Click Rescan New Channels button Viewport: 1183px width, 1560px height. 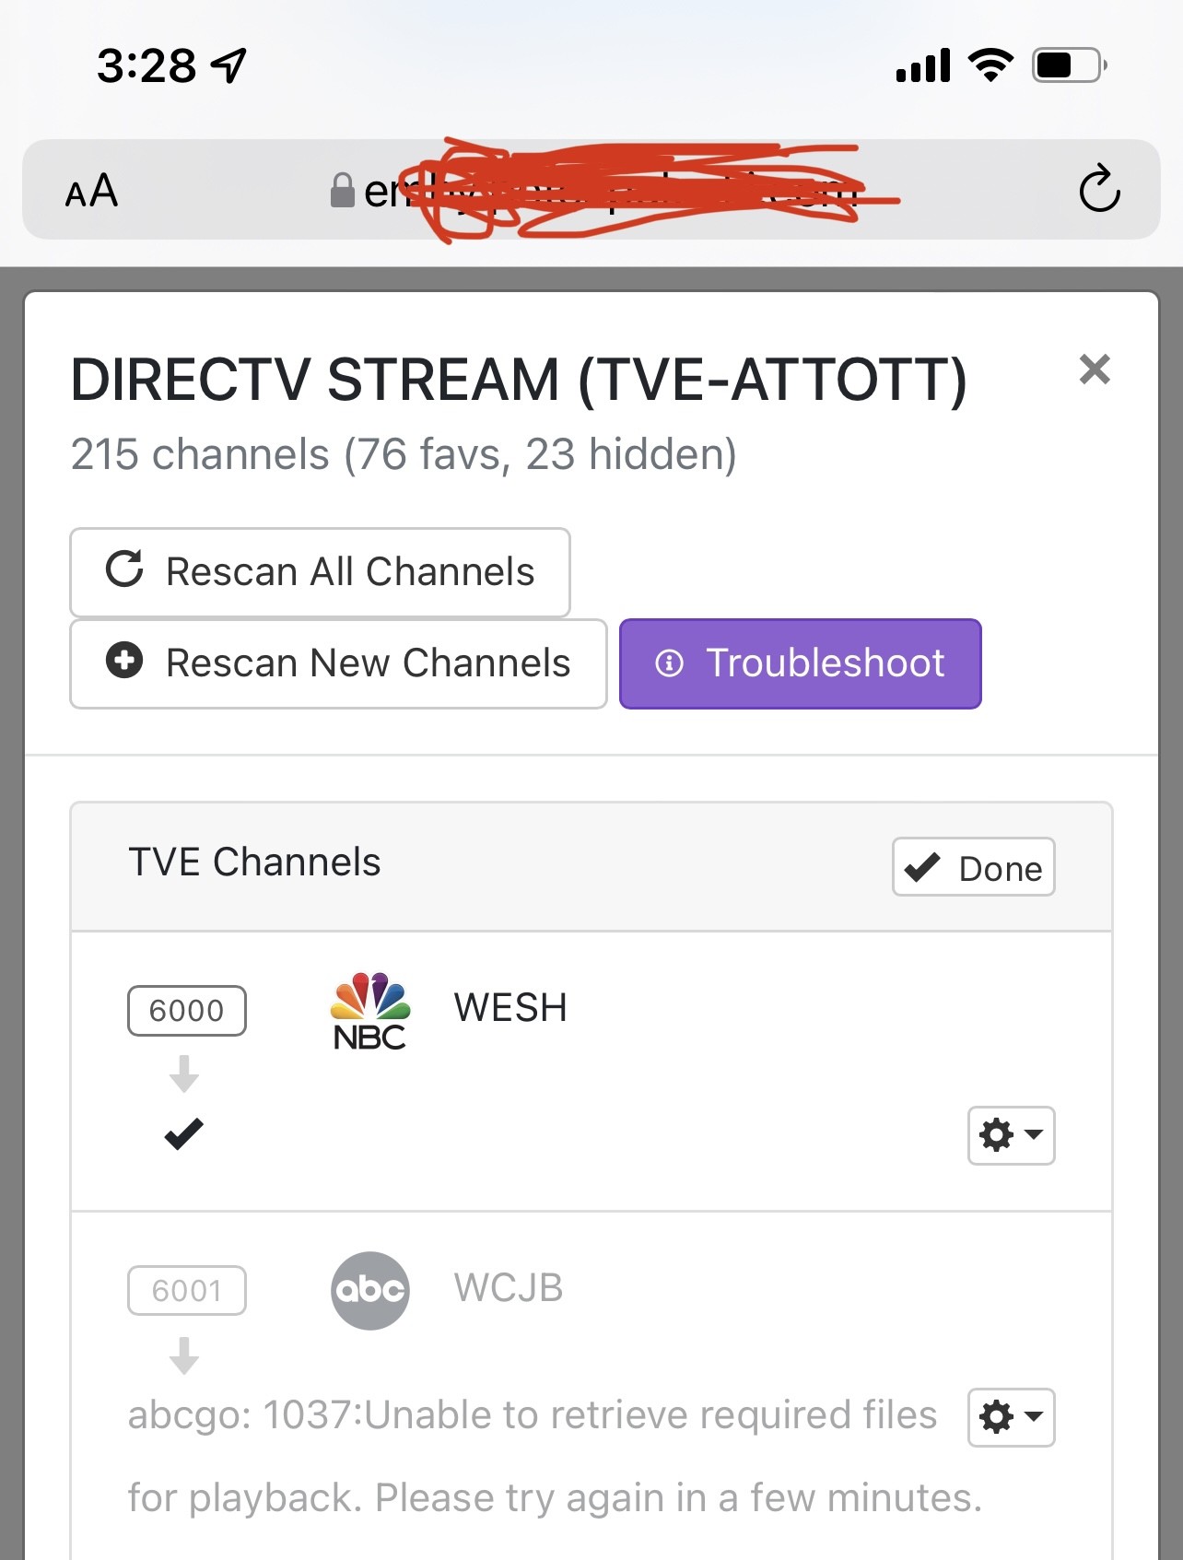tap(338, 663)
